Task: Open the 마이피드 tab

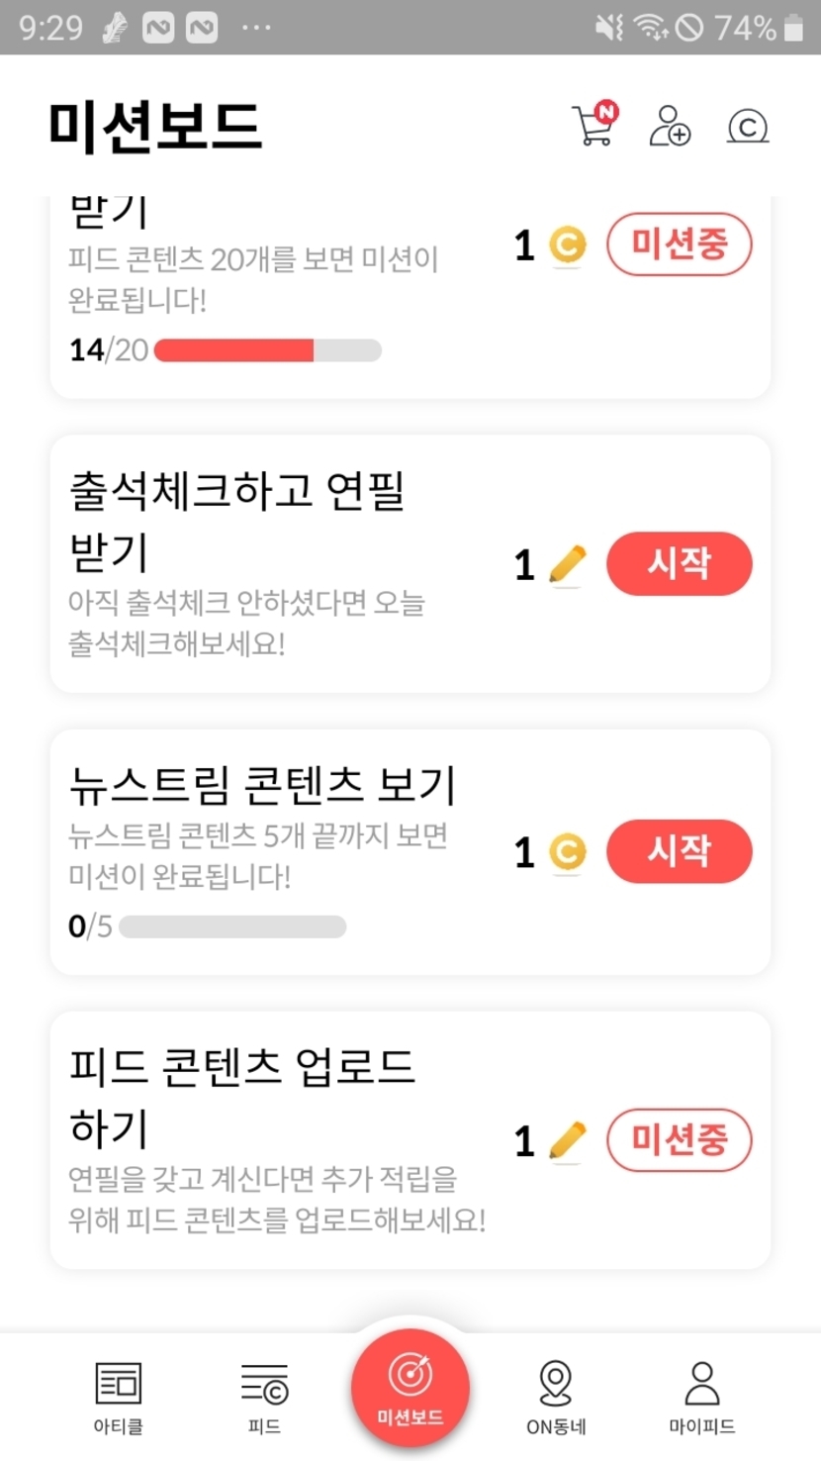Action: (x=702, y=1396)
